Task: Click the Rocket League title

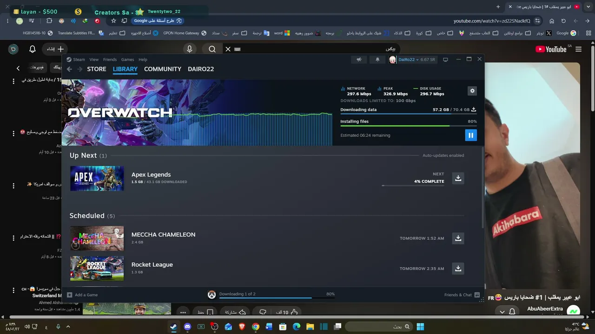Action: (x=152, y=264)
